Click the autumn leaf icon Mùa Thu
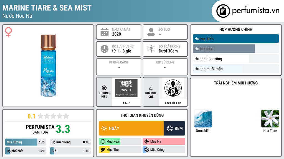The width and height of the screenshot is (284, 159). click(103, 150)
